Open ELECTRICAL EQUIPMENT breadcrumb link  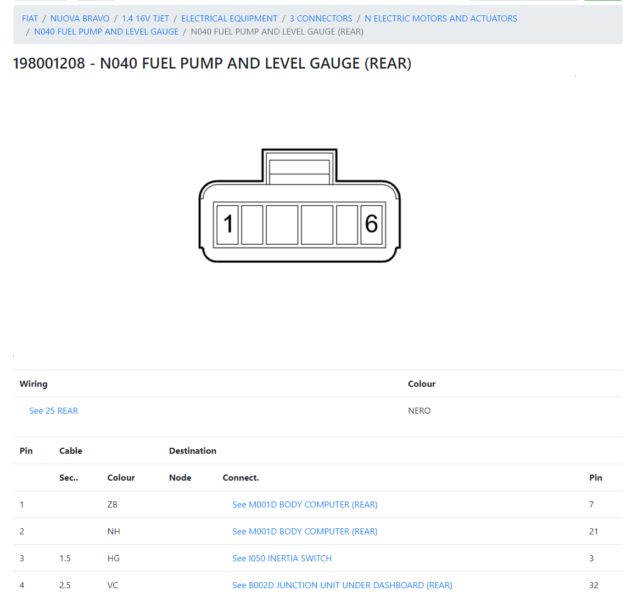229,19
